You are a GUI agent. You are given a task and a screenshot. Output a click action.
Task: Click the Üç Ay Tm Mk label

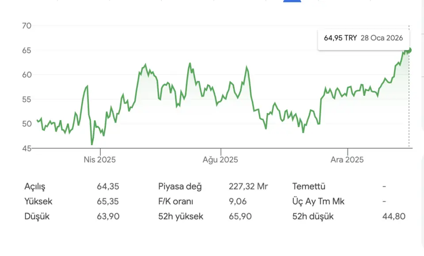point(318,202)
